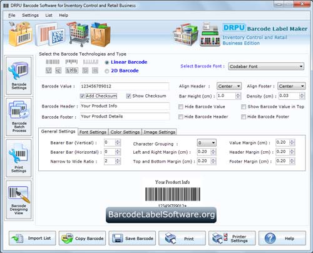
Task: Adjust Value Margin stepper
Action: click(292, 142)
